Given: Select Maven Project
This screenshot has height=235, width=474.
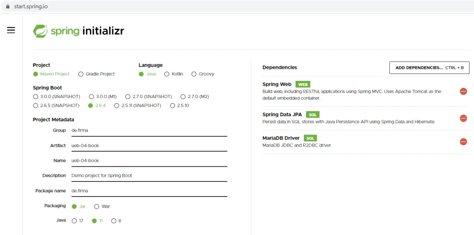Looking at the screenshot, I should 51,74.
